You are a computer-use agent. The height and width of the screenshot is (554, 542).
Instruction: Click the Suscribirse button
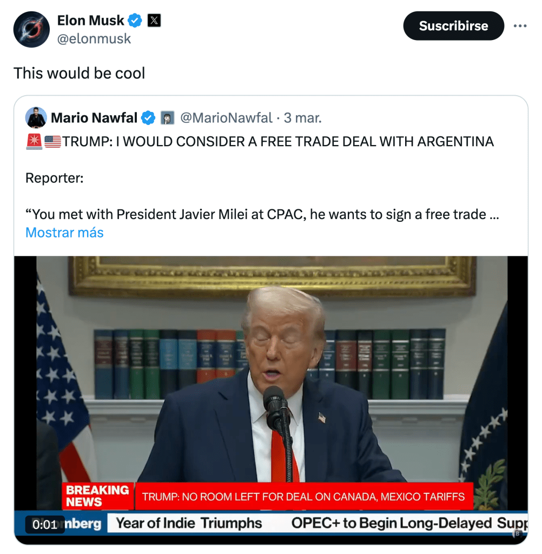pyautogui.click(x=453, y=26)
